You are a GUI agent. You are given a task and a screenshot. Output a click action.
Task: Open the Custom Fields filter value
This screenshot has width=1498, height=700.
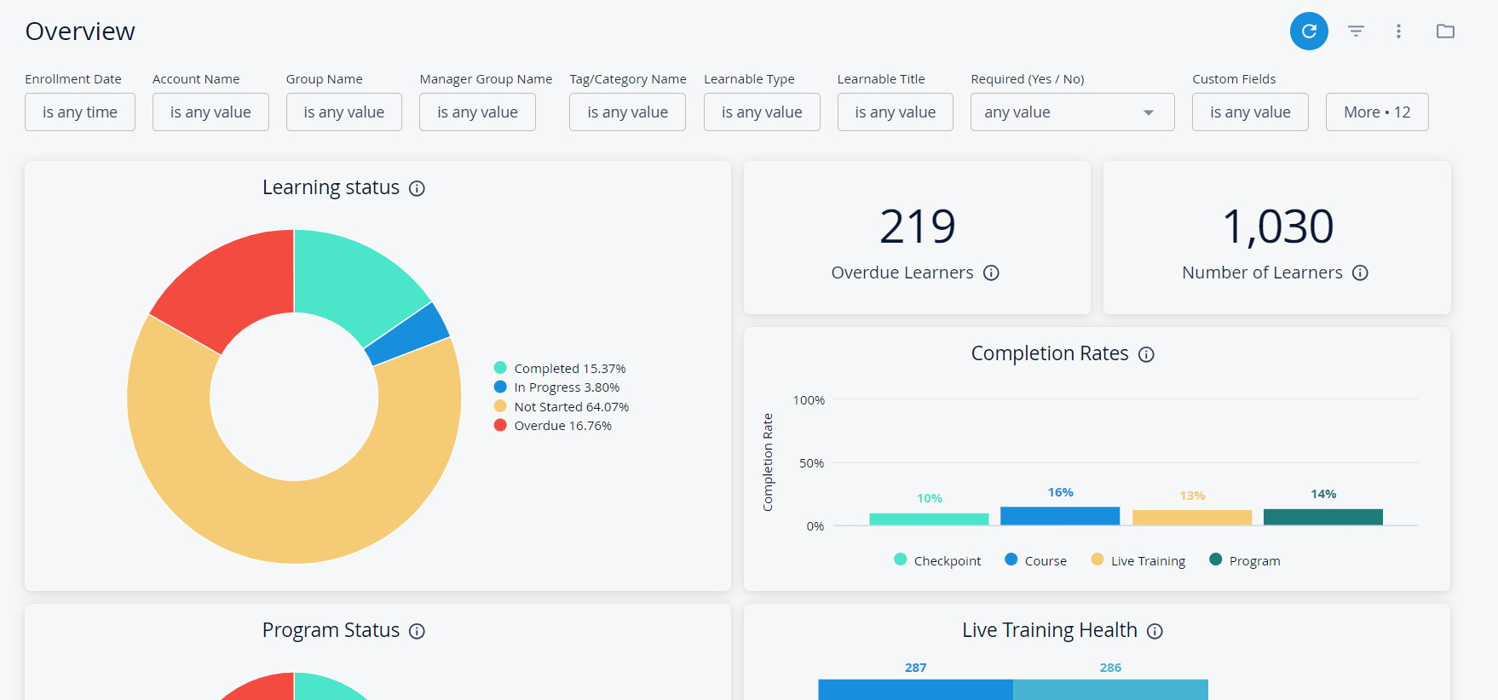(x=1250, y=112)
